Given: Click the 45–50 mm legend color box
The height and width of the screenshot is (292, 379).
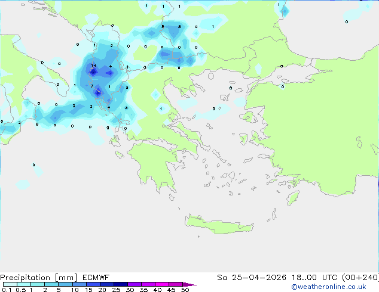Looking at the screenshot, I should (x=176, y=284).
